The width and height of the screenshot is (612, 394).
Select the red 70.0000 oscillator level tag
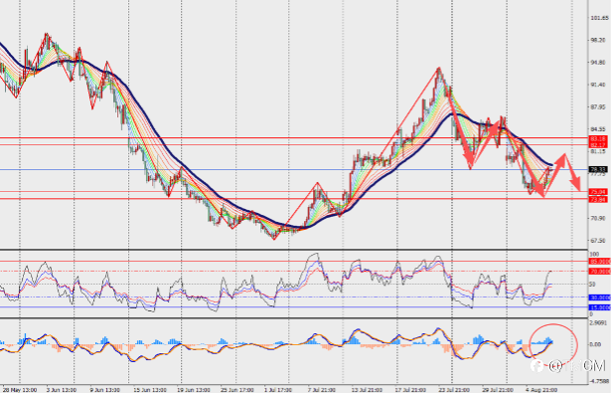click(x=600, y=271)
